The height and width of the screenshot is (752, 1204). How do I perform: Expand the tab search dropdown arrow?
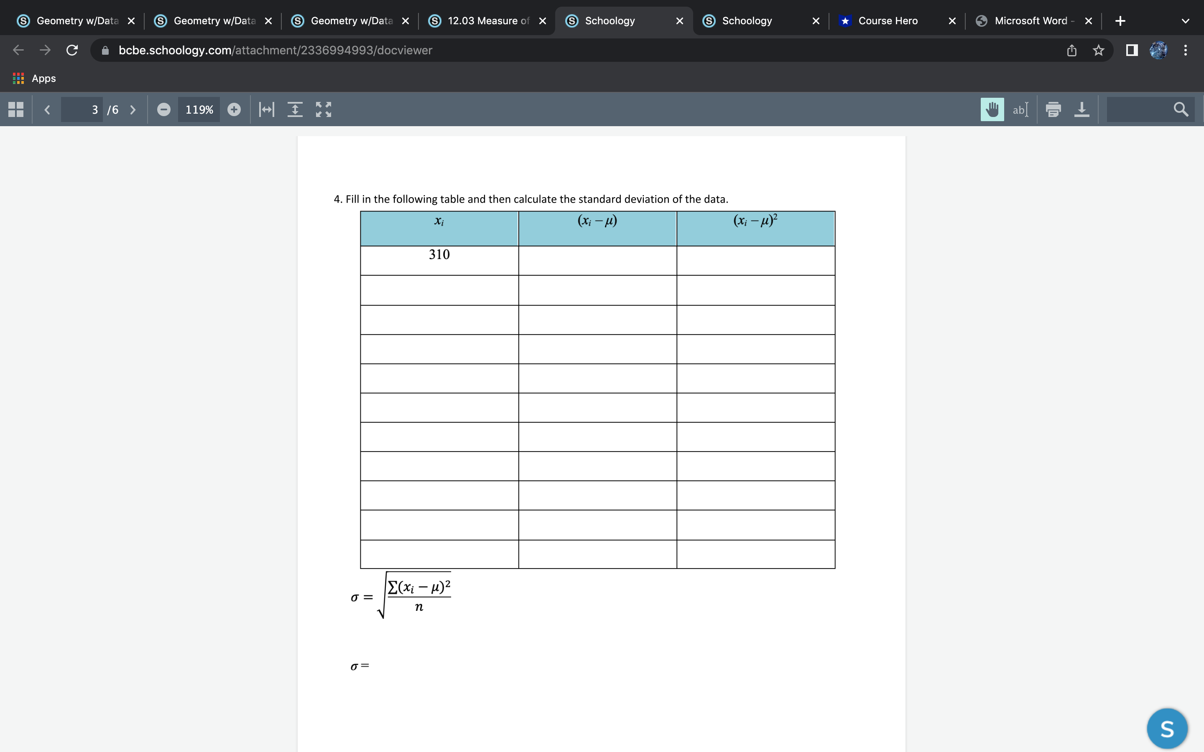click(1186, 21)
